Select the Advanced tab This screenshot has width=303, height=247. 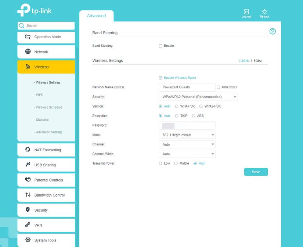96,15
